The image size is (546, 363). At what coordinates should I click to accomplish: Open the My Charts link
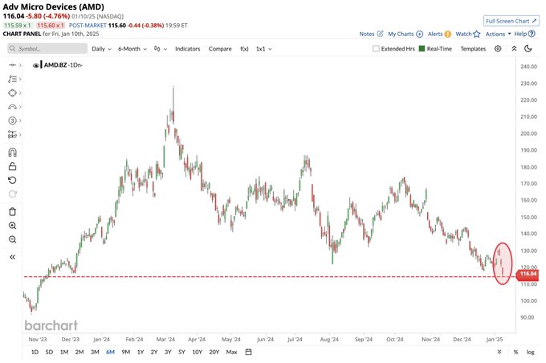point(405,34)
